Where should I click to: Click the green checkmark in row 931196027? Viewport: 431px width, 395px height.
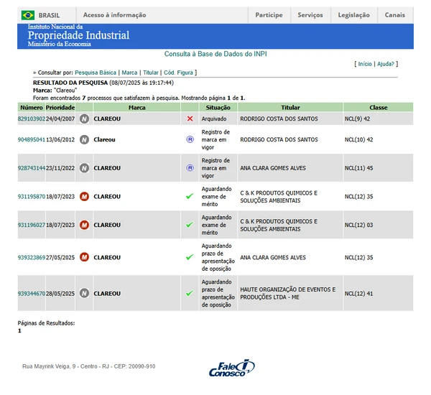tap(190, 225)
